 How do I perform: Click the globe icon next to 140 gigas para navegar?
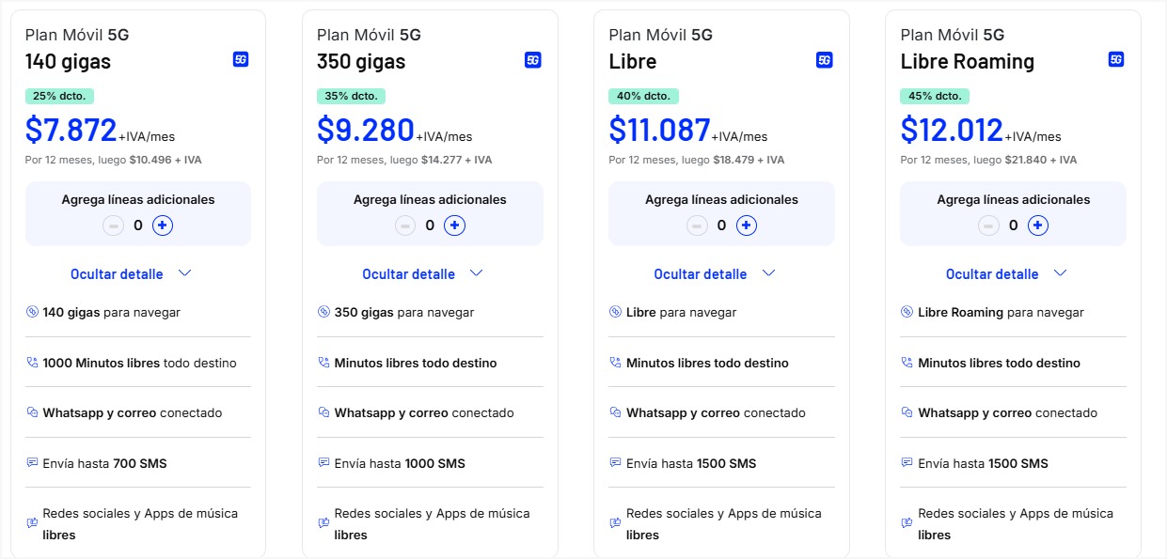(31, 311)
